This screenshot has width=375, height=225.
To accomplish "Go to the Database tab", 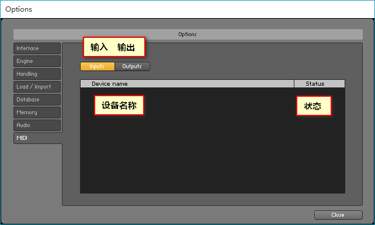I will (x=37, y=100).
